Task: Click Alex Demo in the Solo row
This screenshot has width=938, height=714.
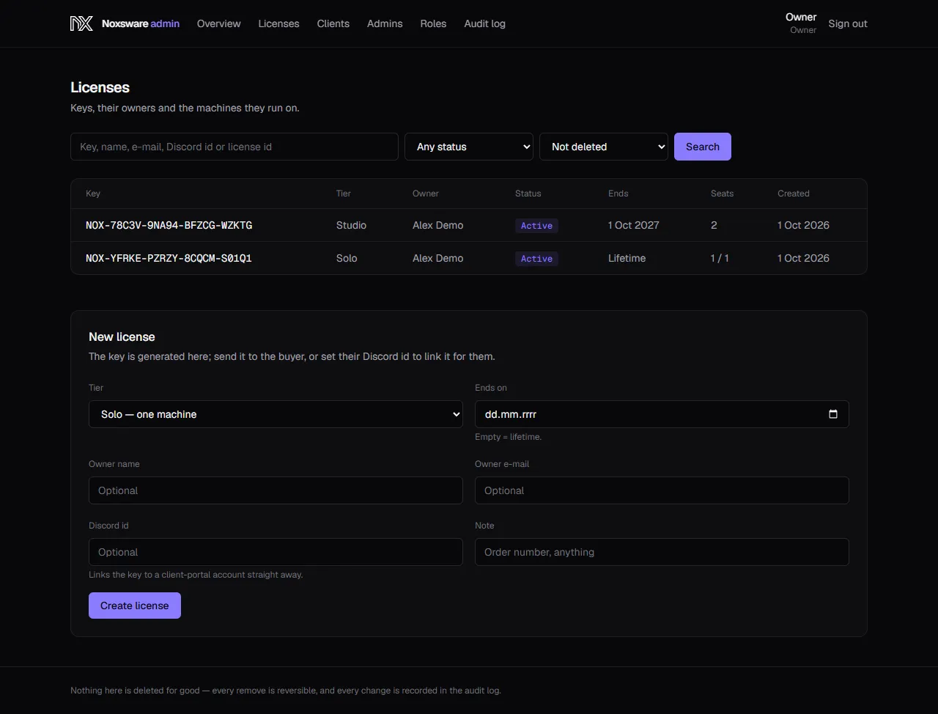Action: (x=437, y=258)
